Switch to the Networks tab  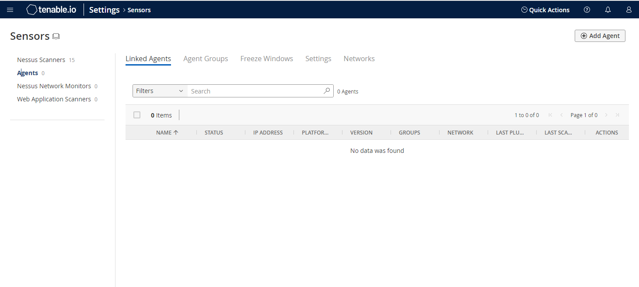point(359,59)
